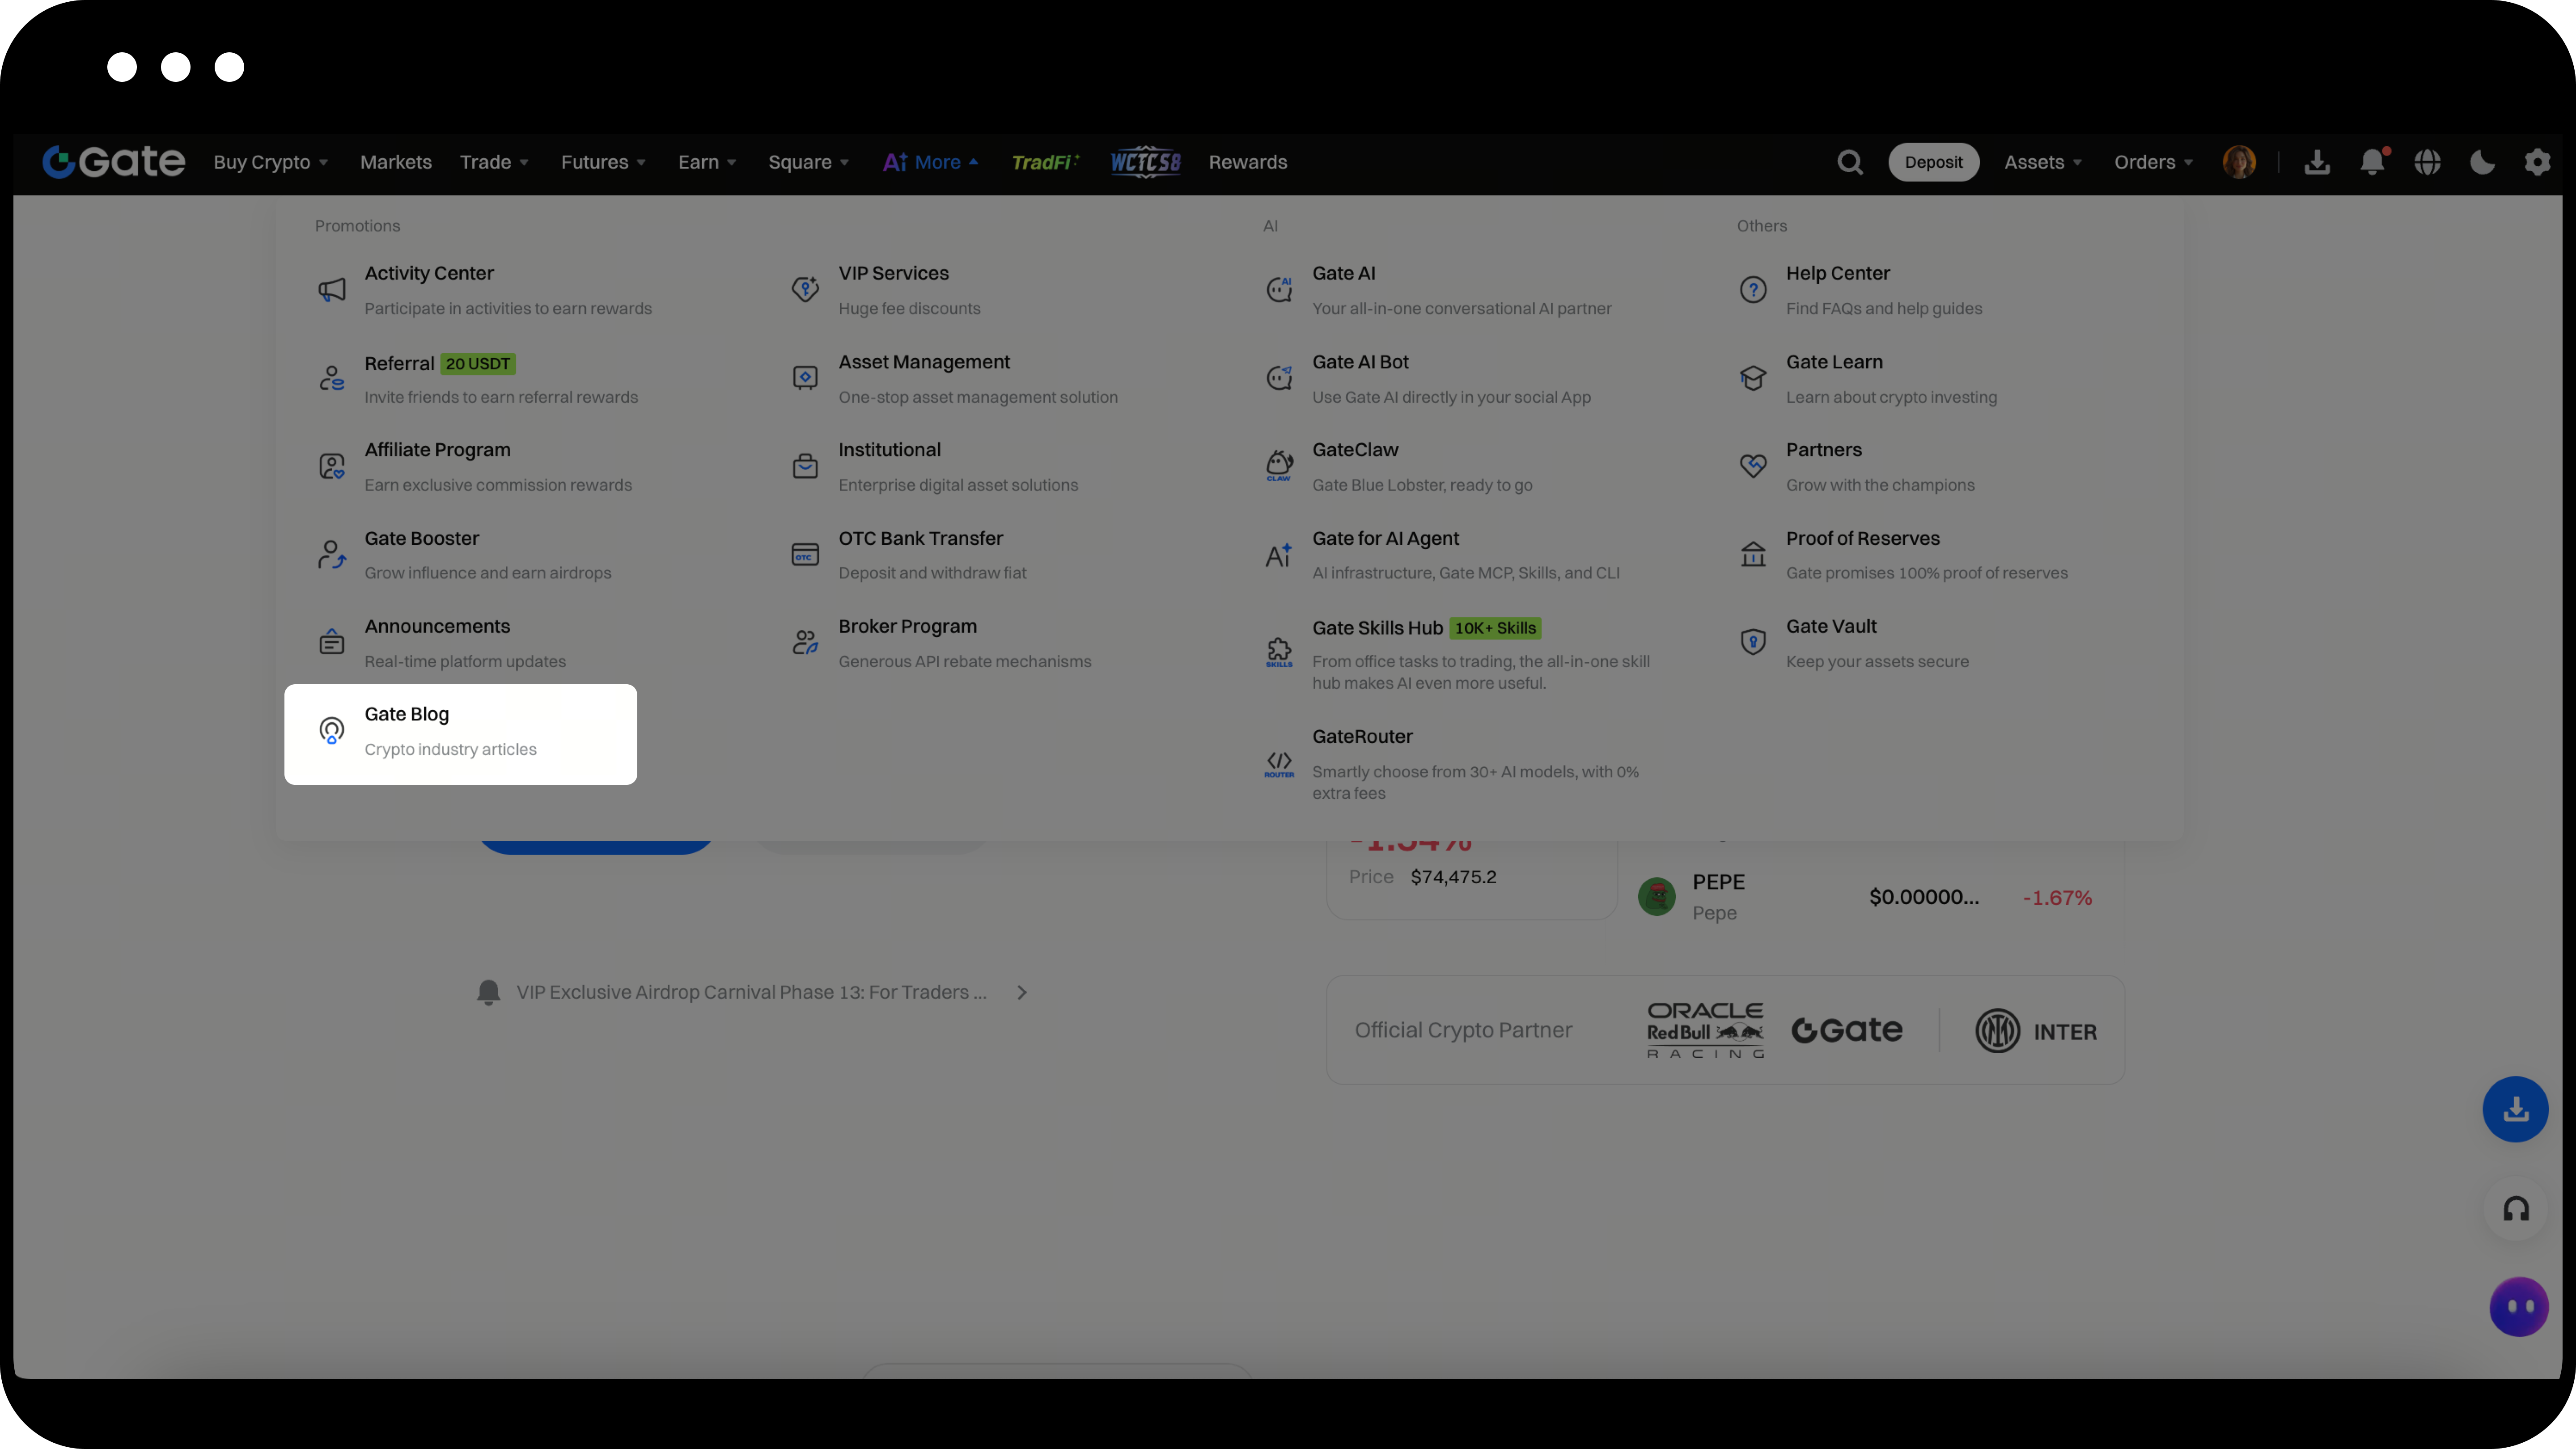Expand the Assets dropdown
This screenshot has width=2576, height=1449.
(2042, 162)
